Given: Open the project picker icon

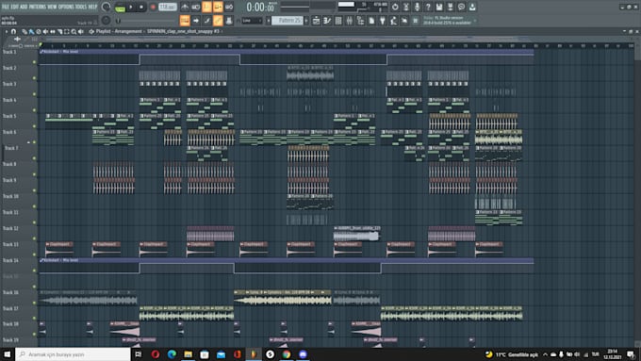Looking at the screenshot, I should tap(371, 21).
